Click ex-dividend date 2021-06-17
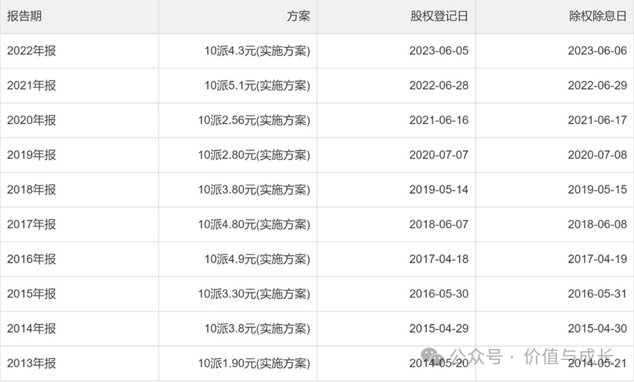 597,120
